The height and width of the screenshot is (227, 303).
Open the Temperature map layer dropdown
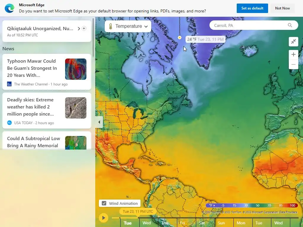[128, 26]
